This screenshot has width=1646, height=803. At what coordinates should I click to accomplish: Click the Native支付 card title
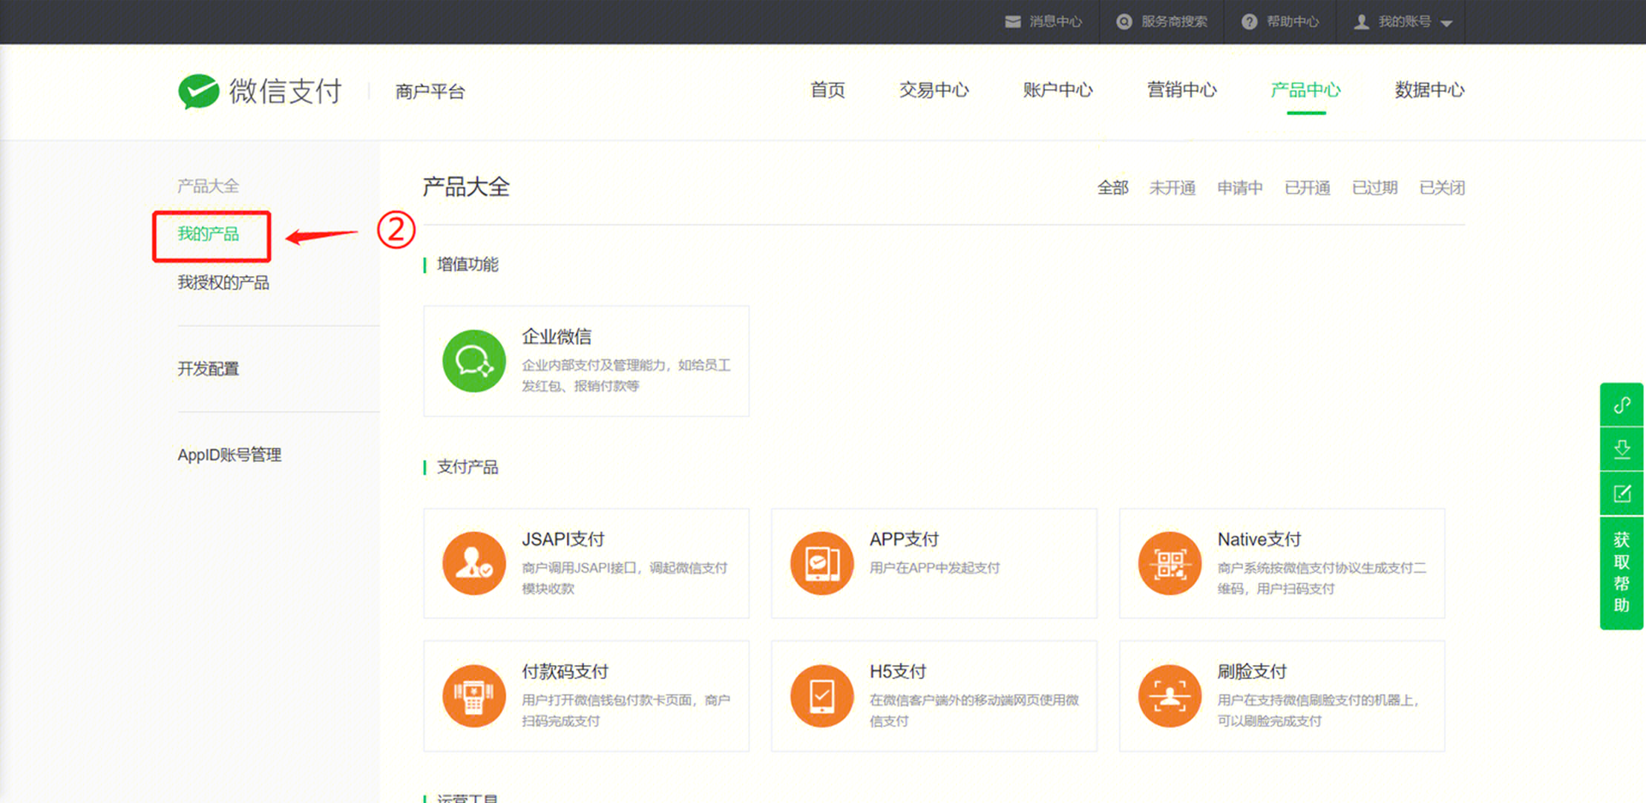(x=1259, y=540)
